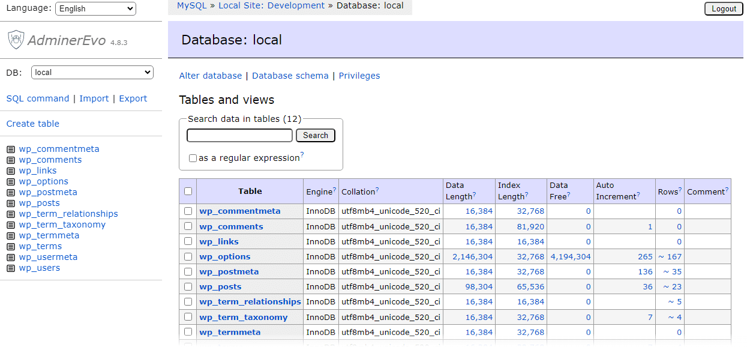
Task: Click the select-data icon beside wp_terms in sidebar
Action: [10, 247]
